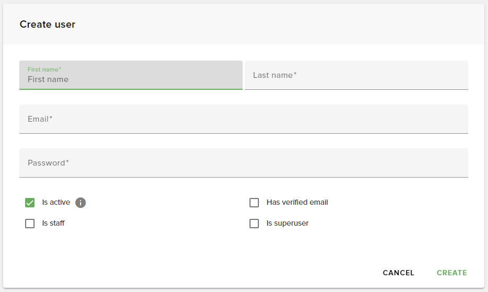Click the small green 'First name*' floating label
The height and width of the screenshot is (292, 488).
[x=44, y=69]
